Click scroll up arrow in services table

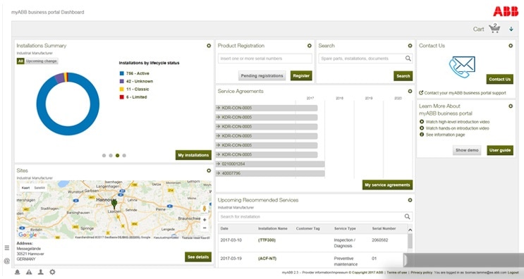coord(410,230)
